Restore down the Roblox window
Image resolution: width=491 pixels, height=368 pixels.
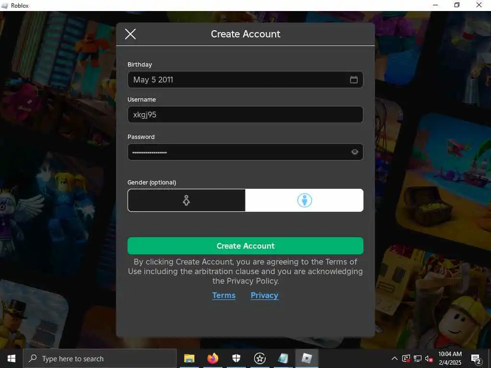pyautogui.click(x=457, y=5)
